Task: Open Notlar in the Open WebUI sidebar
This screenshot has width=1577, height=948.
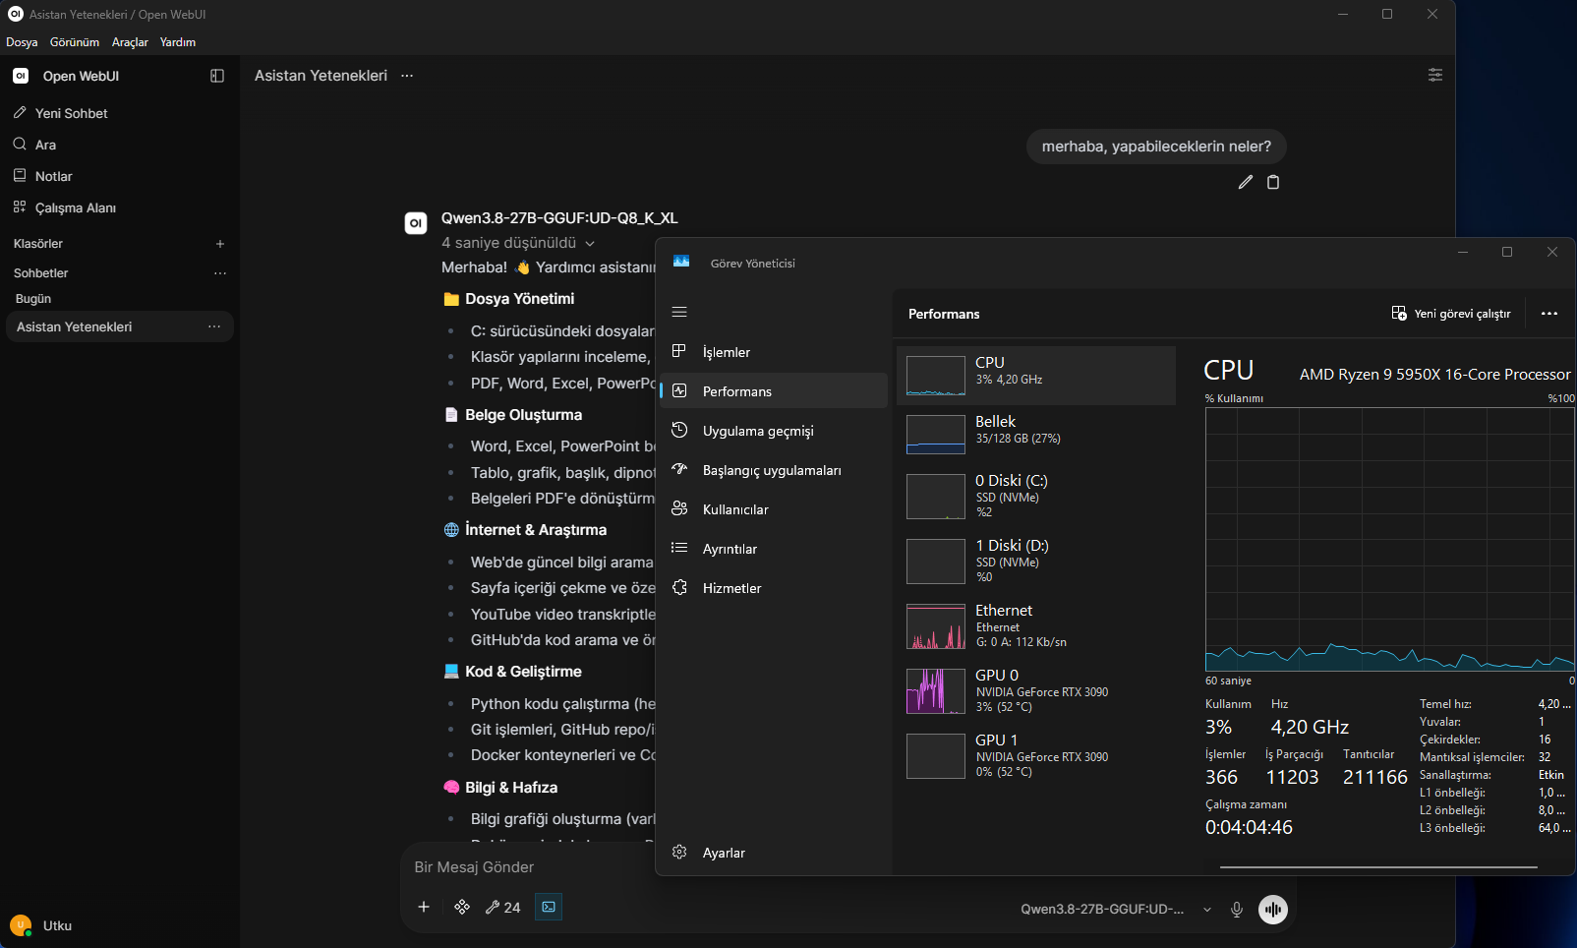Action: [119, 176]
